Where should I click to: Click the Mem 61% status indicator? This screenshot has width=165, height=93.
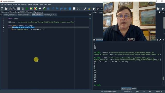point(159,91)
